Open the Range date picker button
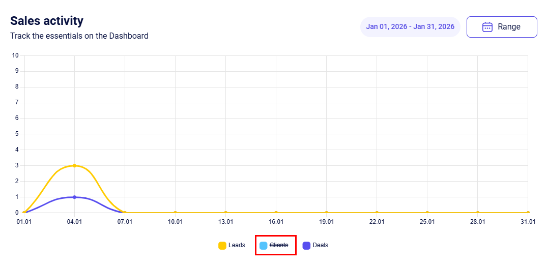547x264 pixels. [501, 27]
